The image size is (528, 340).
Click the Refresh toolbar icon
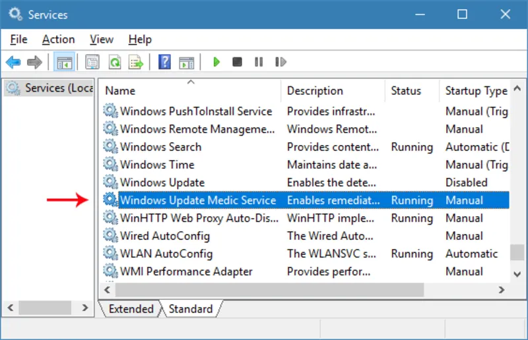(x=114, y=63)
